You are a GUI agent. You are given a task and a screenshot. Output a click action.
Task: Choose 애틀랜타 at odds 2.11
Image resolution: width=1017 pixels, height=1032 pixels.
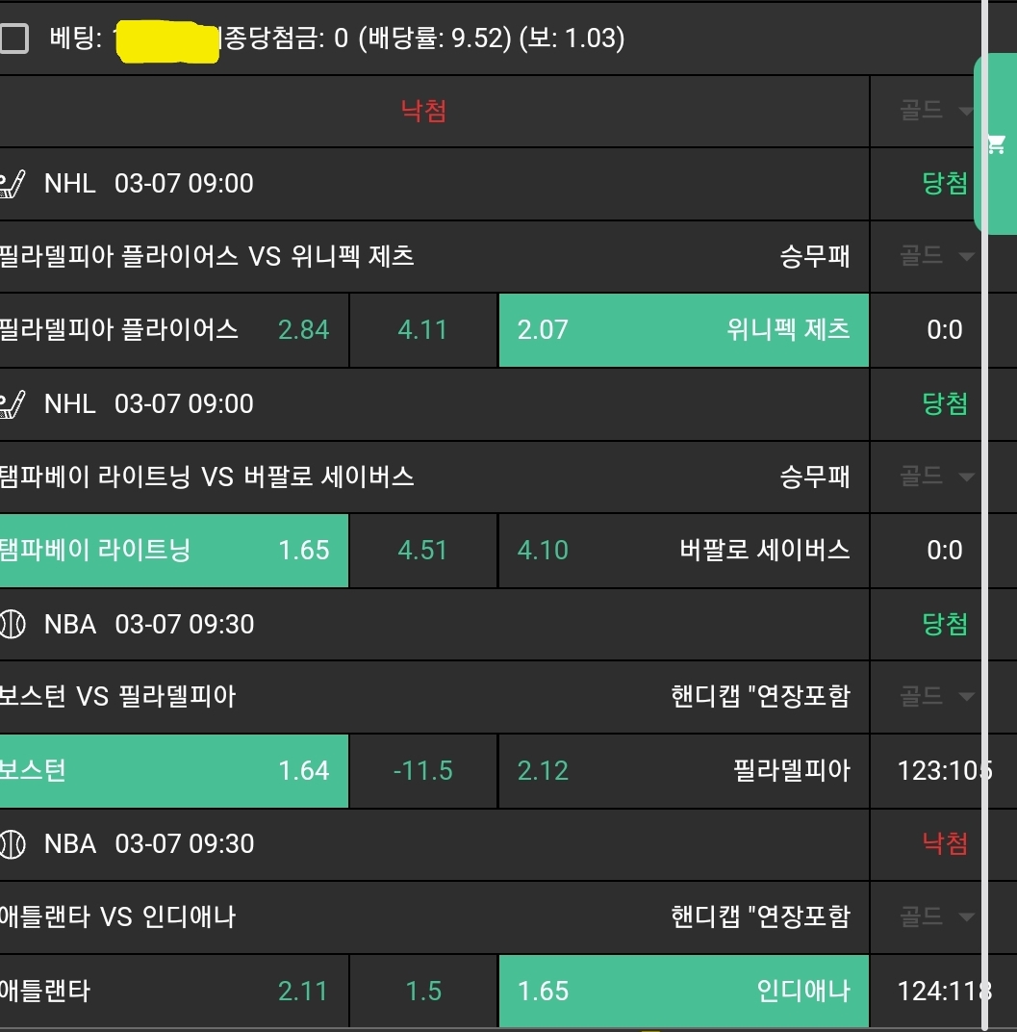(x=173, y=991)
